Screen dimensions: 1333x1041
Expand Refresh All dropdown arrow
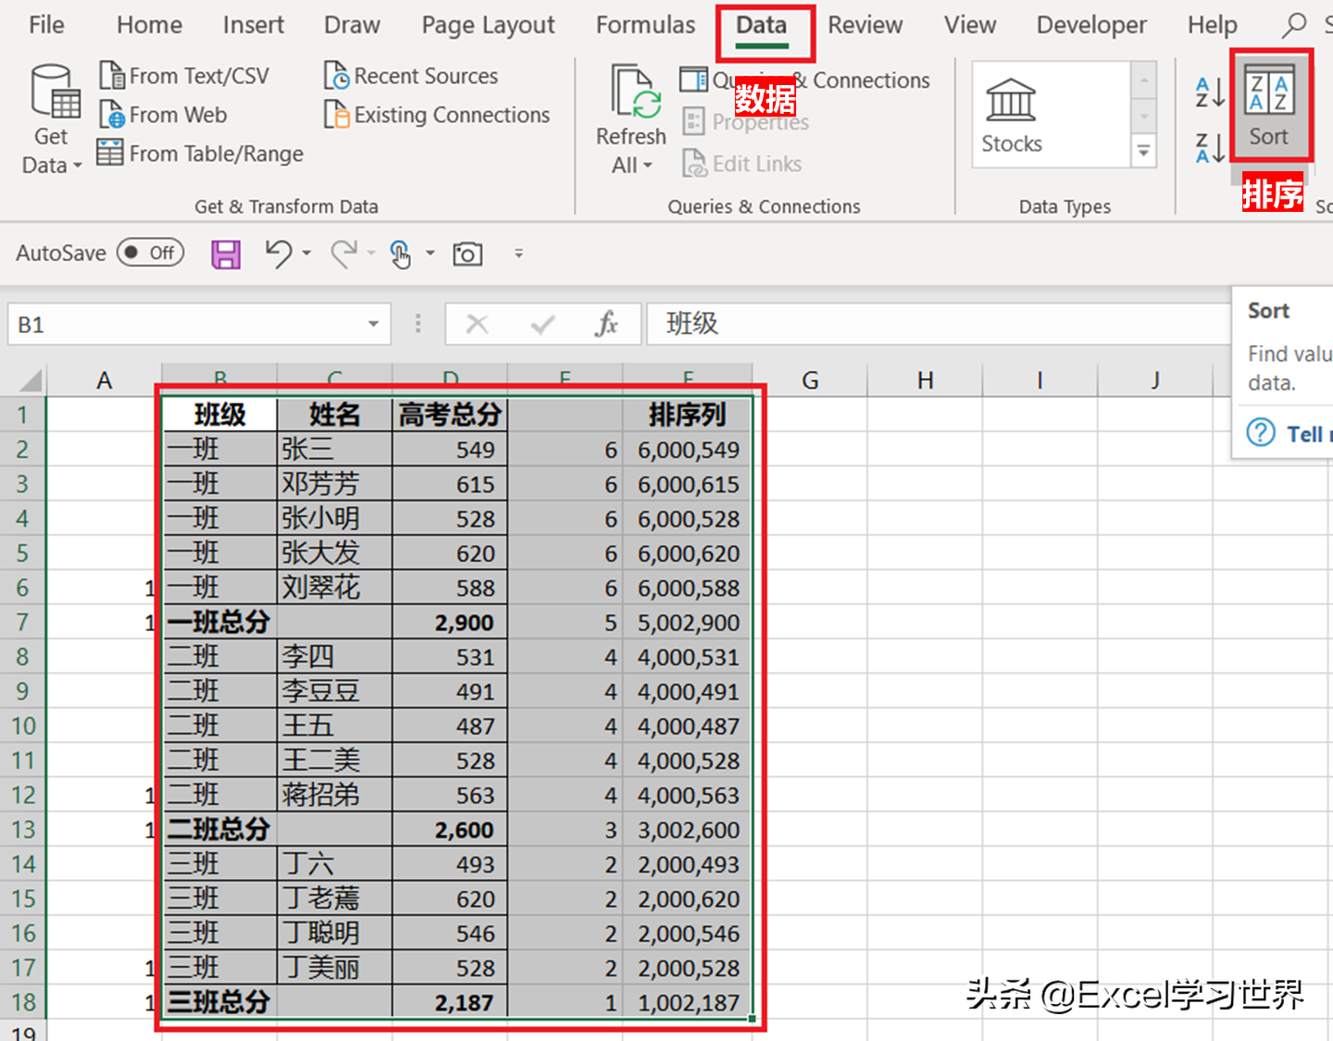[x=647, y=166]
